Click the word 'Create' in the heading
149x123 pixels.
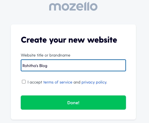coord(34,40)
